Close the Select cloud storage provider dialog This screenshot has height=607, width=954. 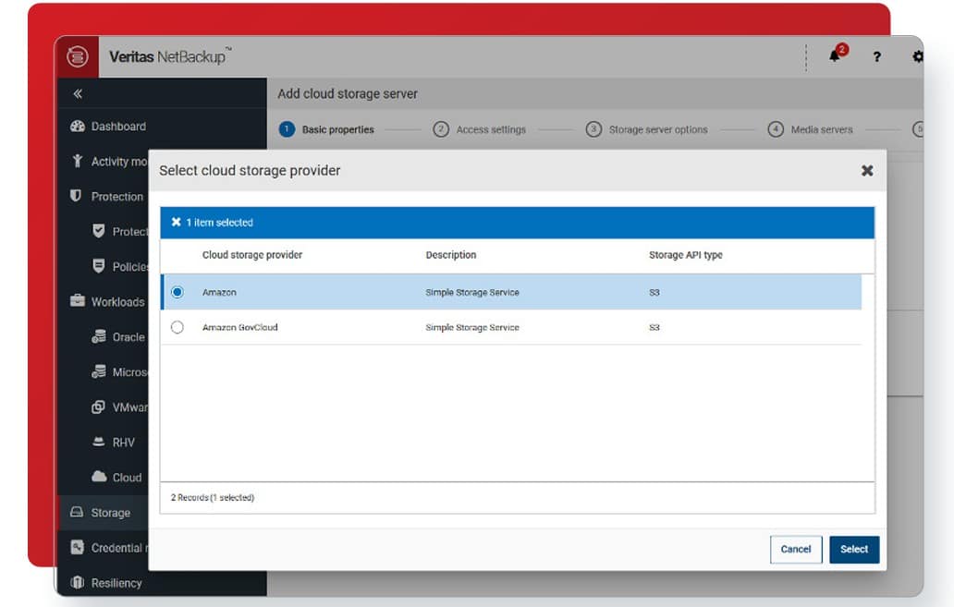click(867, 171)
